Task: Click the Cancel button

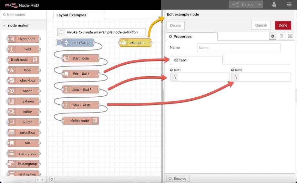Action: 261,25
